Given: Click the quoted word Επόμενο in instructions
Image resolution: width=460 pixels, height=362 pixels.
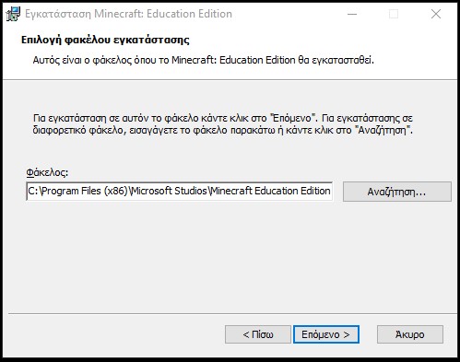Looking at the screenshot, I should pyautogui.click(x=292, y=119).
